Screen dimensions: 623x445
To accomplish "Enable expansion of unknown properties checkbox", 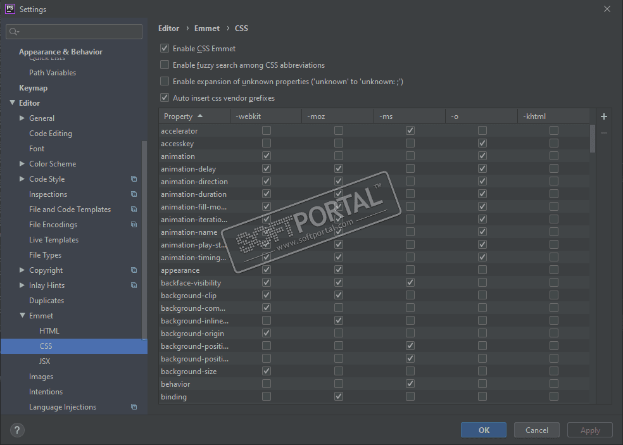I will click(x=165, y=82).
